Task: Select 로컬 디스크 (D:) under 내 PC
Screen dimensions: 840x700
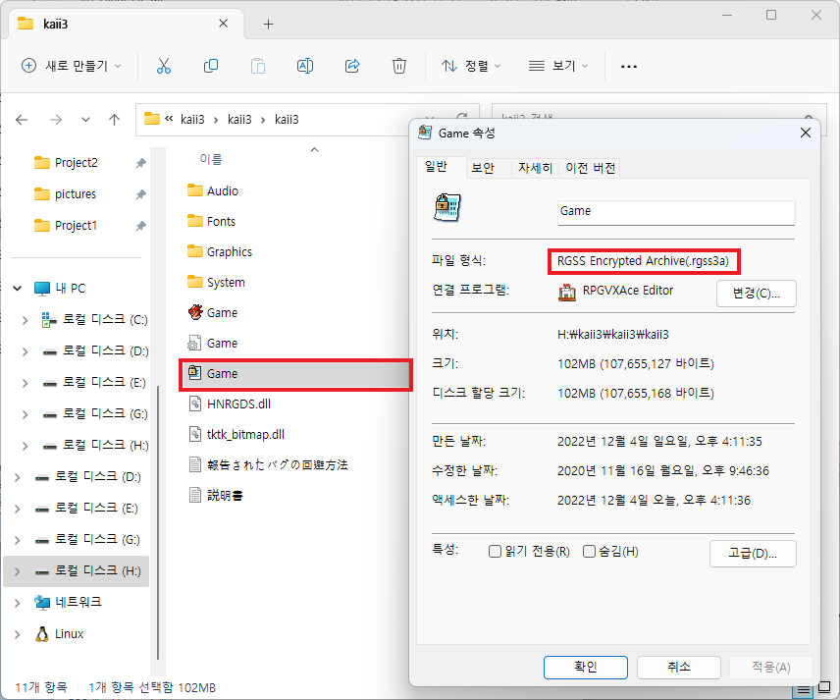Action: click(x=95, y=351)
